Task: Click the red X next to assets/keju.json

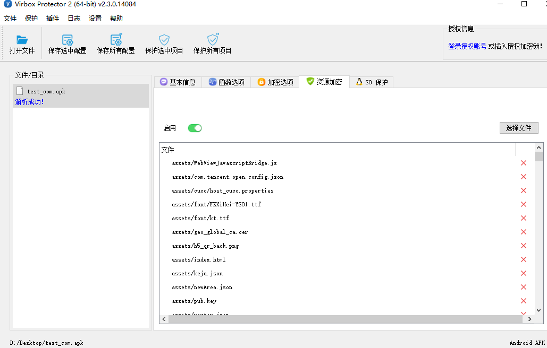Action: point(523,273)
